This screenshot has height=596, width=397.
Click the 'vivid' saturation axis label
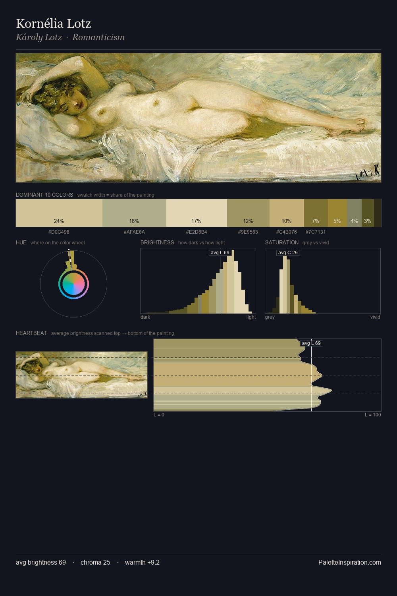(375, 317)
